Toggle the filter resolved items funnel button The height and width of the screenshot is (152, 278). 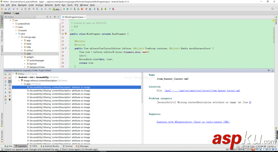click(10, 82)
